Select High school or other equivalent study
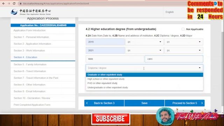224x126 pixels. pyautogui.click(x=145, y=79)
